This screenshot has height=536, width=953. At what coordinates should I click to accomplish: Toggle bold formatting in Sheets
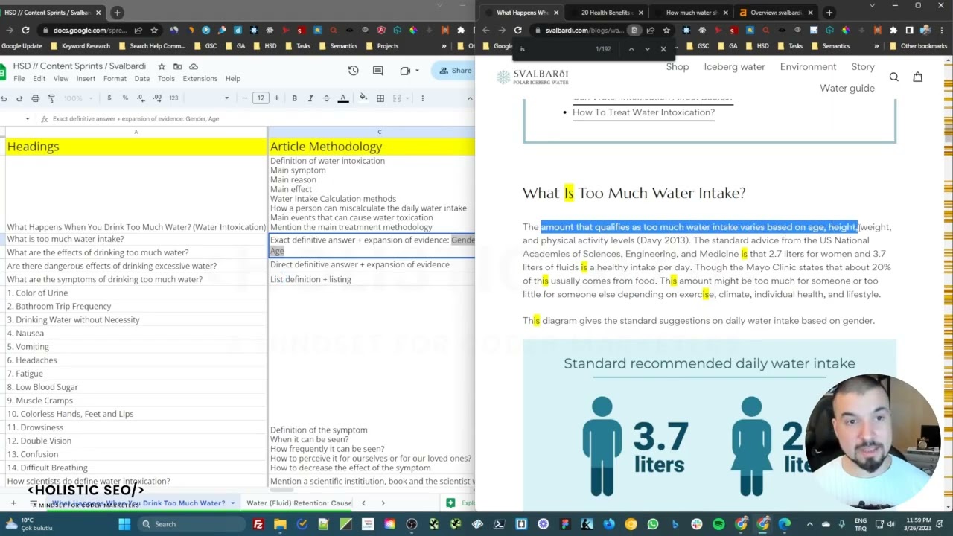[294, 98]
